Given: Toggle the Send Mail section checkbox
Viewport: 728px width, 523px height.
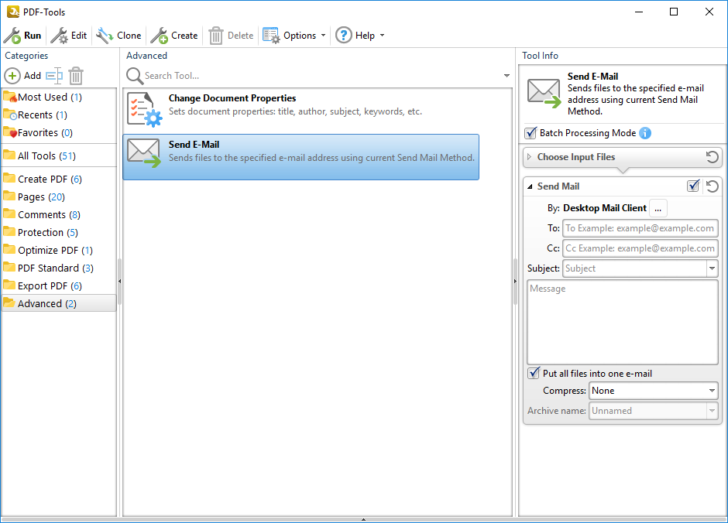Looking at the screenshot, I should pos(693,186).
